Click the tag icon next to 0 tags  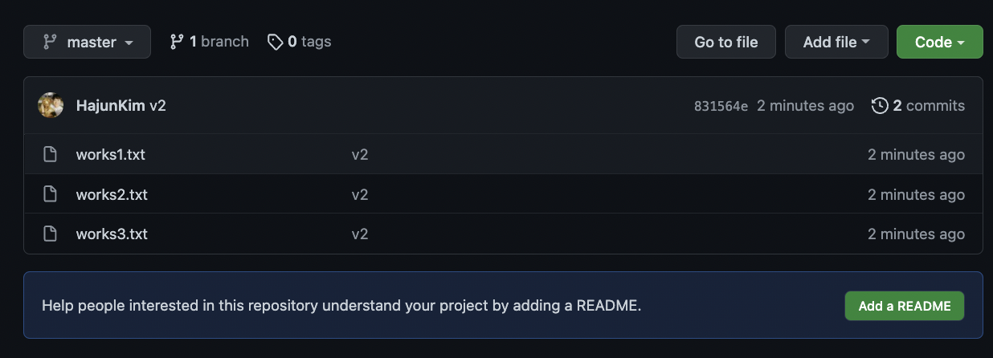pyautogui.click(x=275, y=42)
